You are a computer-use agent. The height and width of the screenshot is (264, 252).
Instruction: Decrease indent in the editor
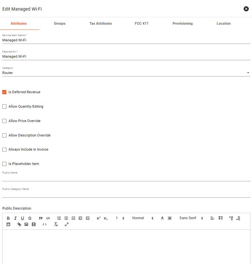click(x=80, y=218)
